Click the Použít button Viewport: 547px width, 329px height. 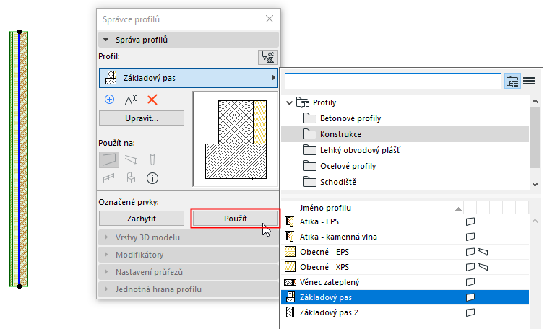[x=234, y=218]
